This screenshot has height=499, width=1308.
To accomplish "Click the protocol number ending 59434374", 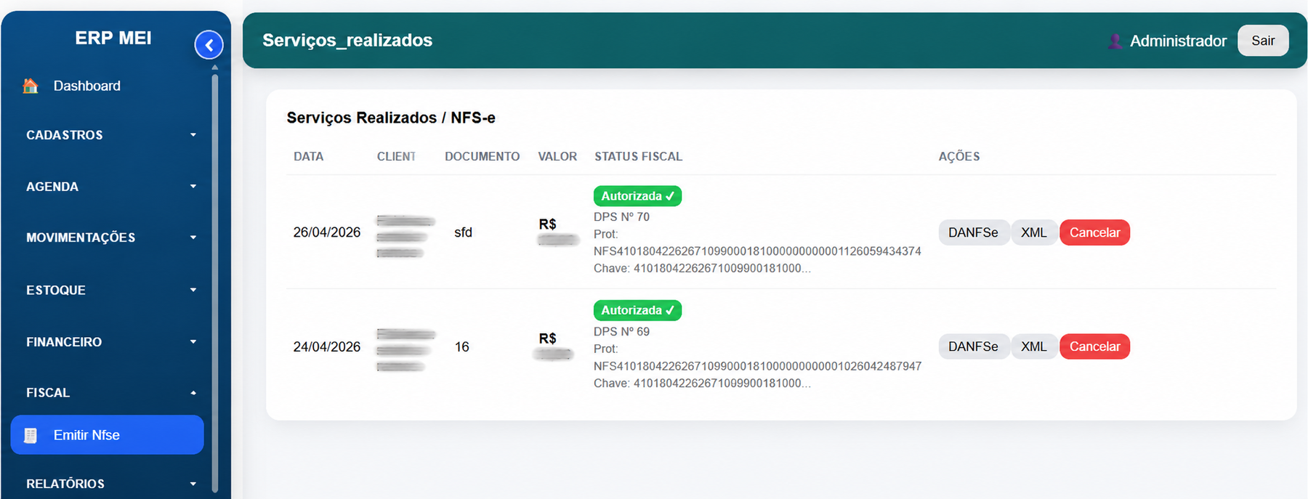I will click(757, 251).
